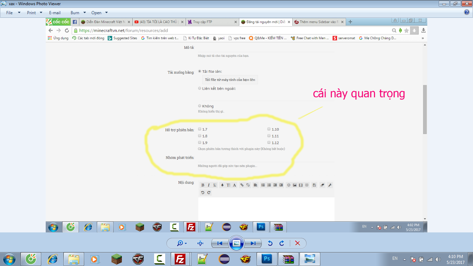Open the 'serveromat' bookmark
Screen dimensions: 473x266
point(344,38)
